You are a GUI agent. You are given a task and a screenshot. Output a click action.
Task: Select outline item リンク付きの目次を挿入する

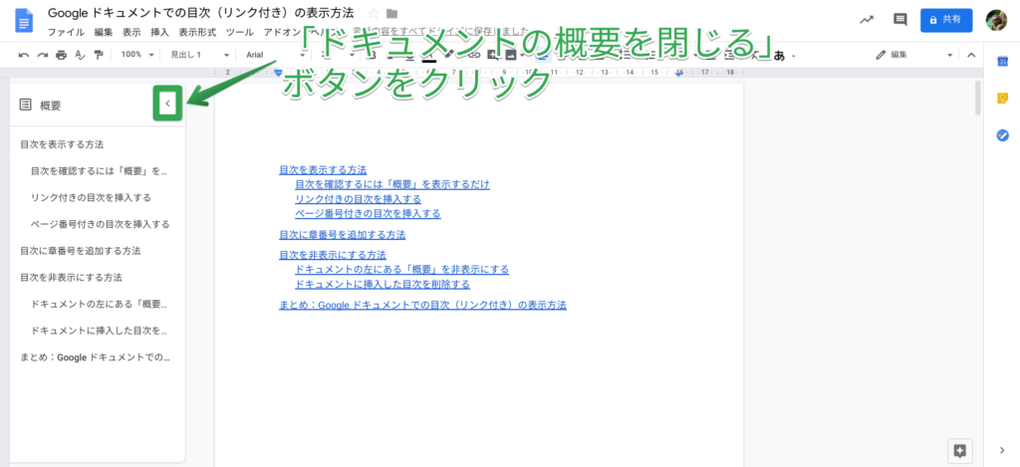[x=91, y=198]
